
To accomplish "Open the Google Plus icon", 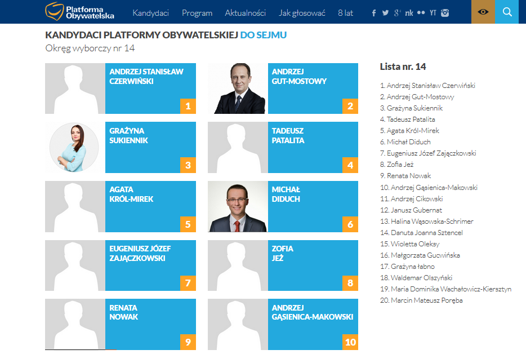I will point(398,13).
